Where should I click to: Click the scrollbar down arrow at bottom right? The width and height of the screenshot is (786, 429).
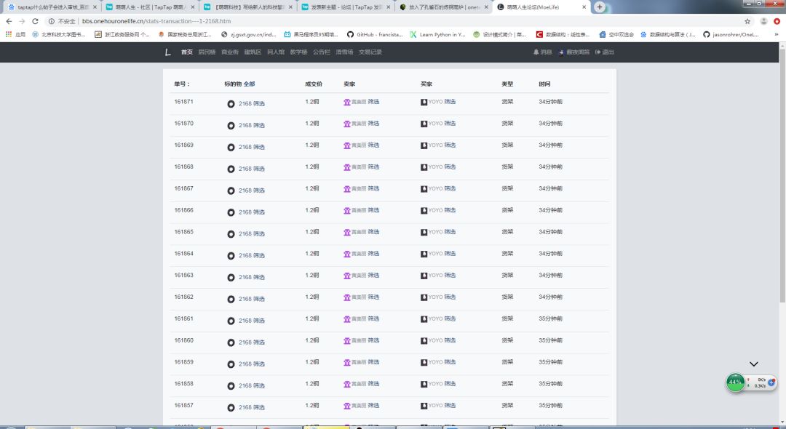pyautogui.click(x=782, y=425)
